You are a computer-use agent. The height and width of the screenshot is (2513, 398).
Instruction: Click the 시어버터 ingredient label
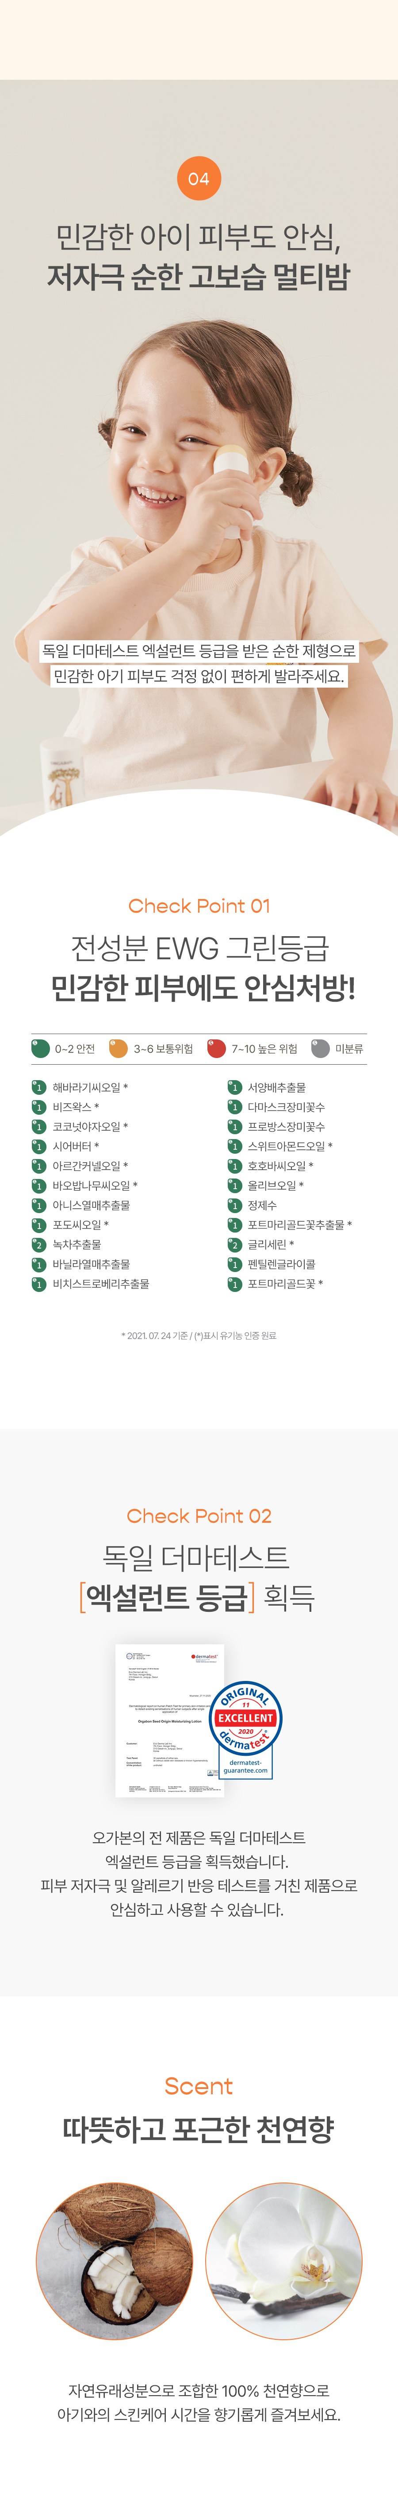(73, 1146)
